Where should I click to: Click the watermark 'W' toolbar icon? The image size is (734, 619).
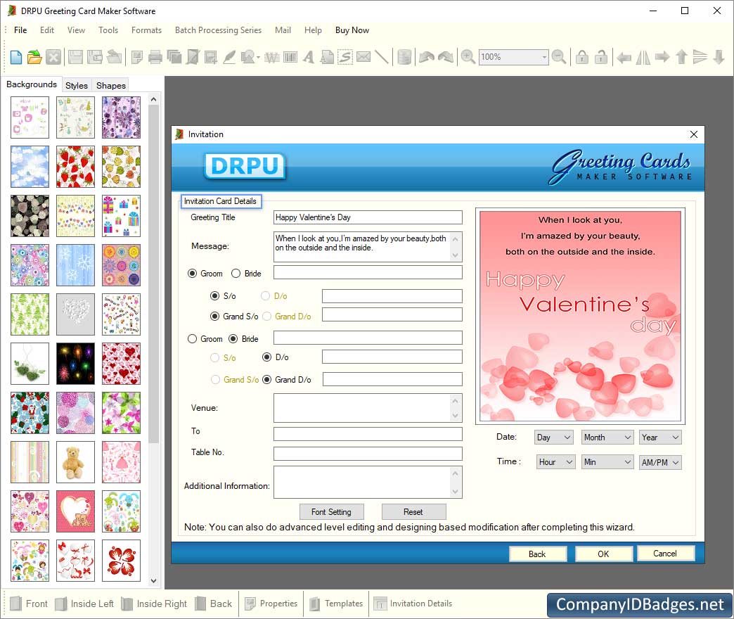click(x=272, y=57)
